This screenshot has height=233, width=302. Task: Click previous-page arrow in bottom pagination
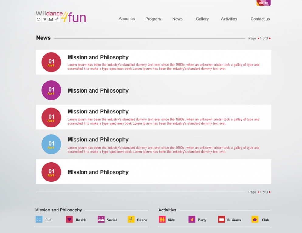(x=258, y=192)
